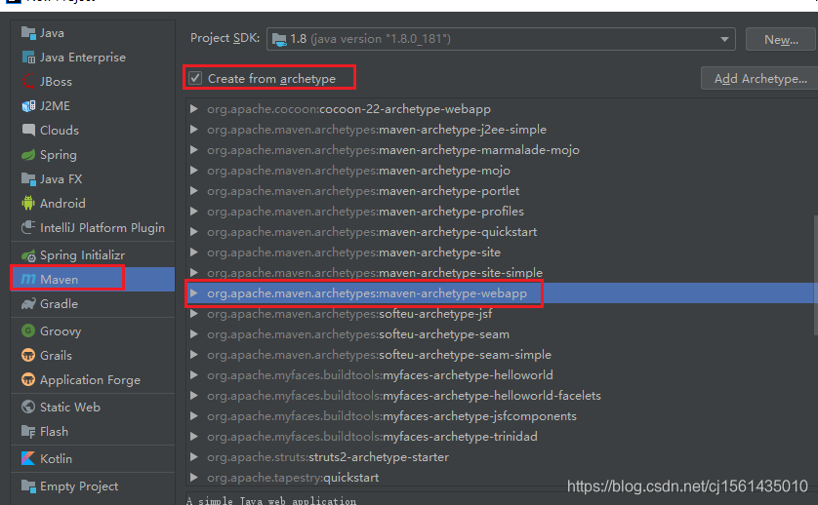This screenshot has width=818, height=505.
Task: Click the Kotlin K icon
Action: pyautogui.click(x=28, y=458)
